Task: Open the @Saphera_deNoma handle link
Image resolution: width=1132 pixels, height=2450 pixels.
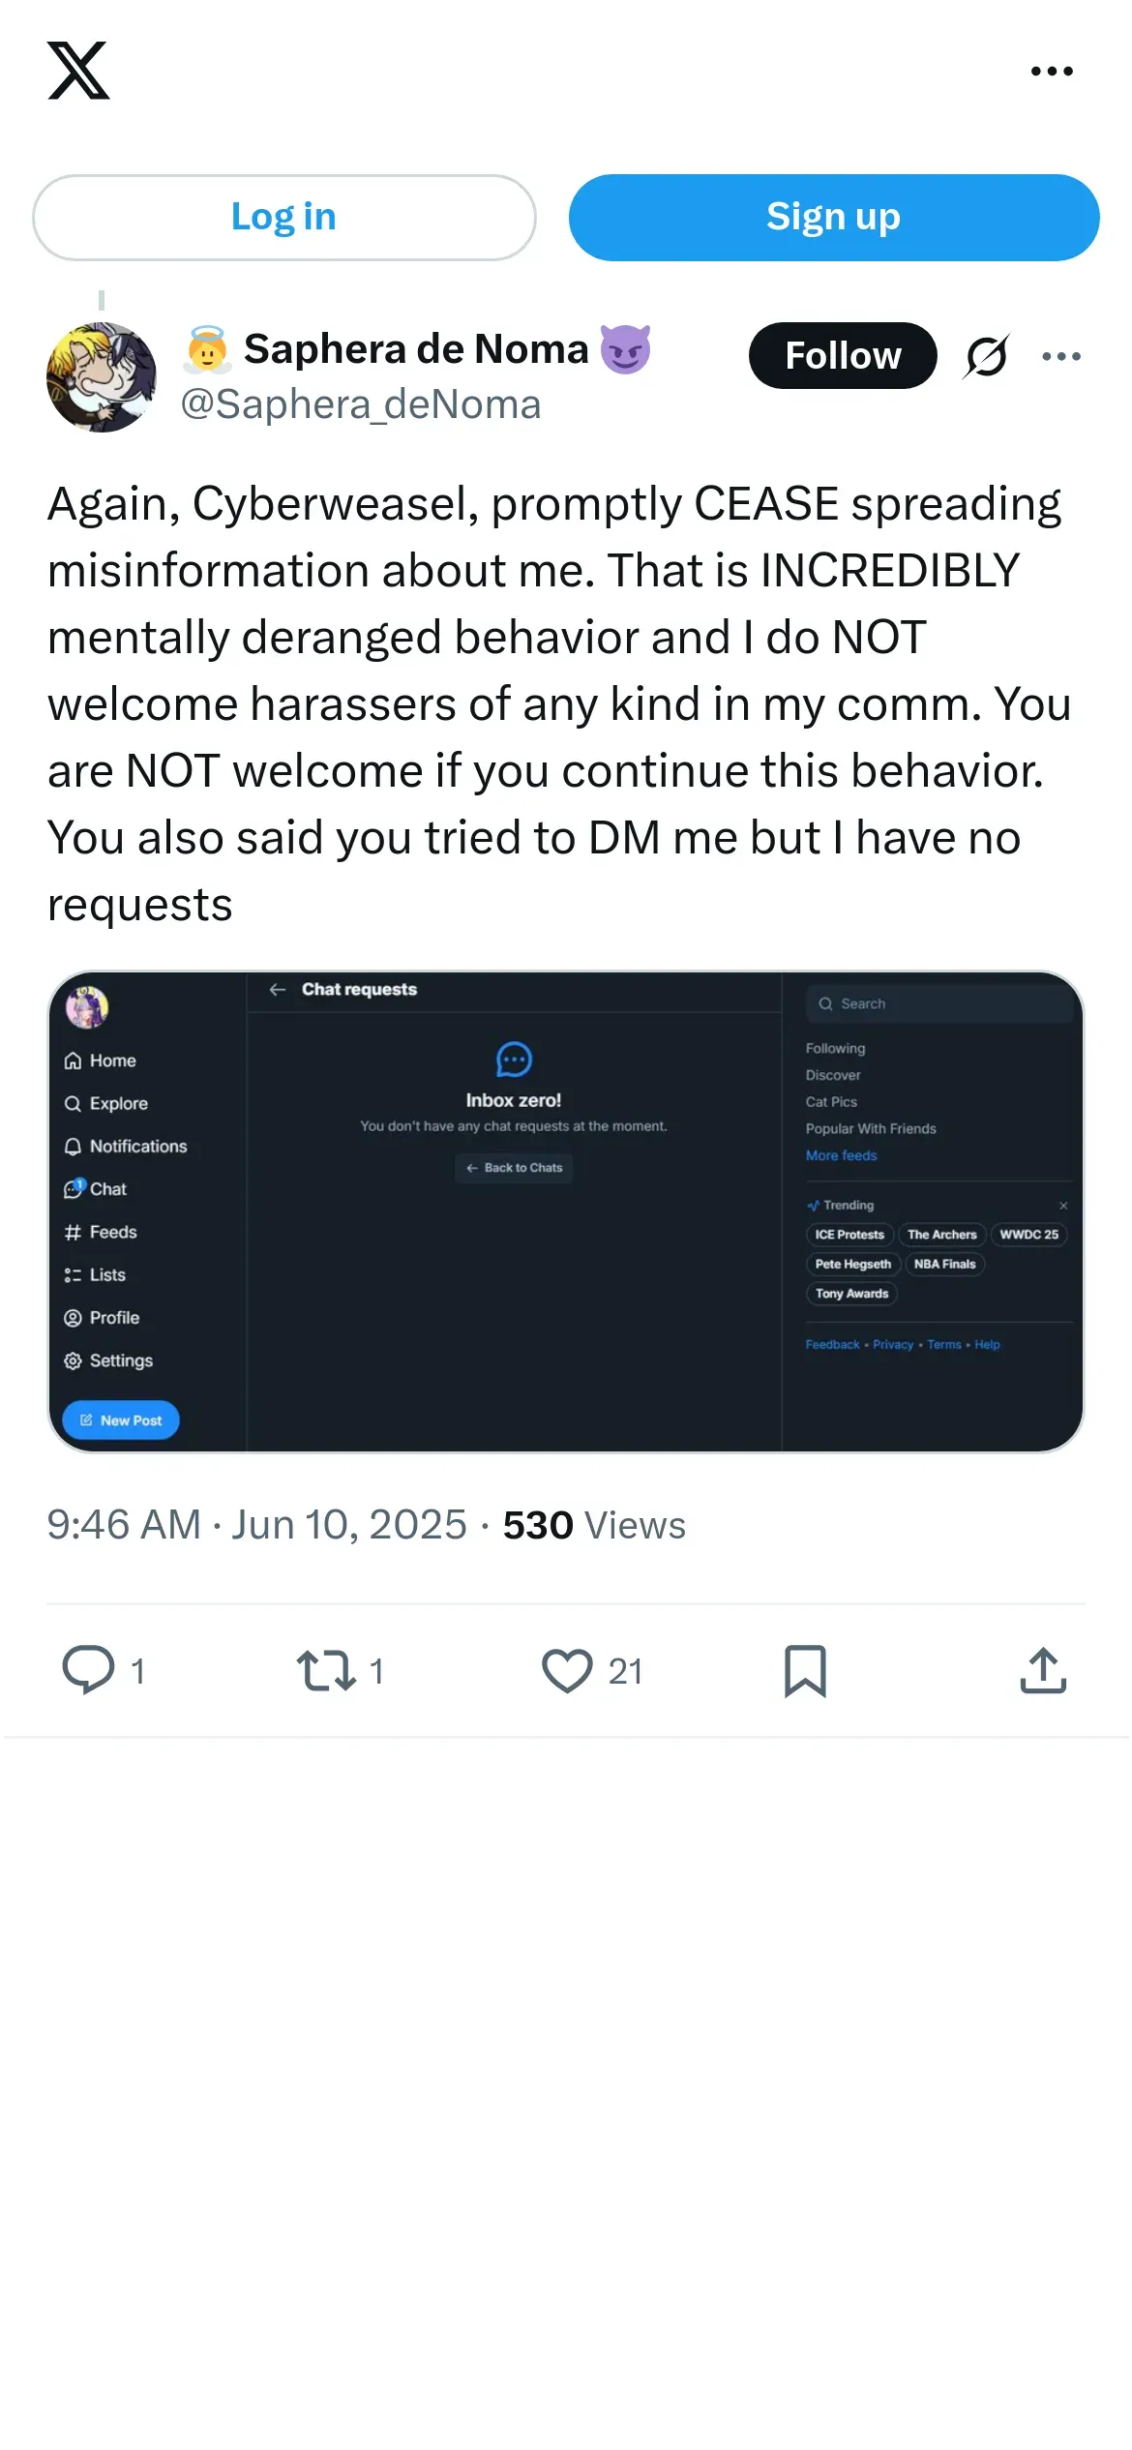Action: tap(360, 404)
